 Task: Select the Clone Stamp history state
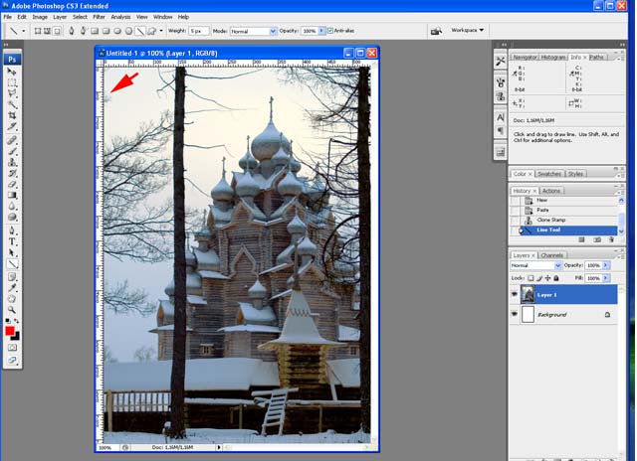(x=549, y=220)
